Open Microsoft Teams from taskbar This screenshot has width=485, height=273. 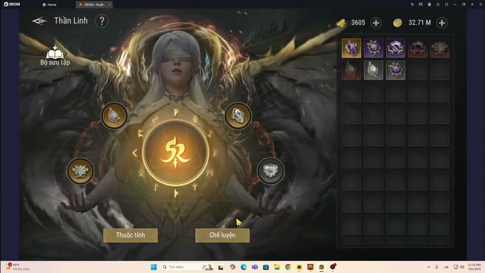coord(255,267)
